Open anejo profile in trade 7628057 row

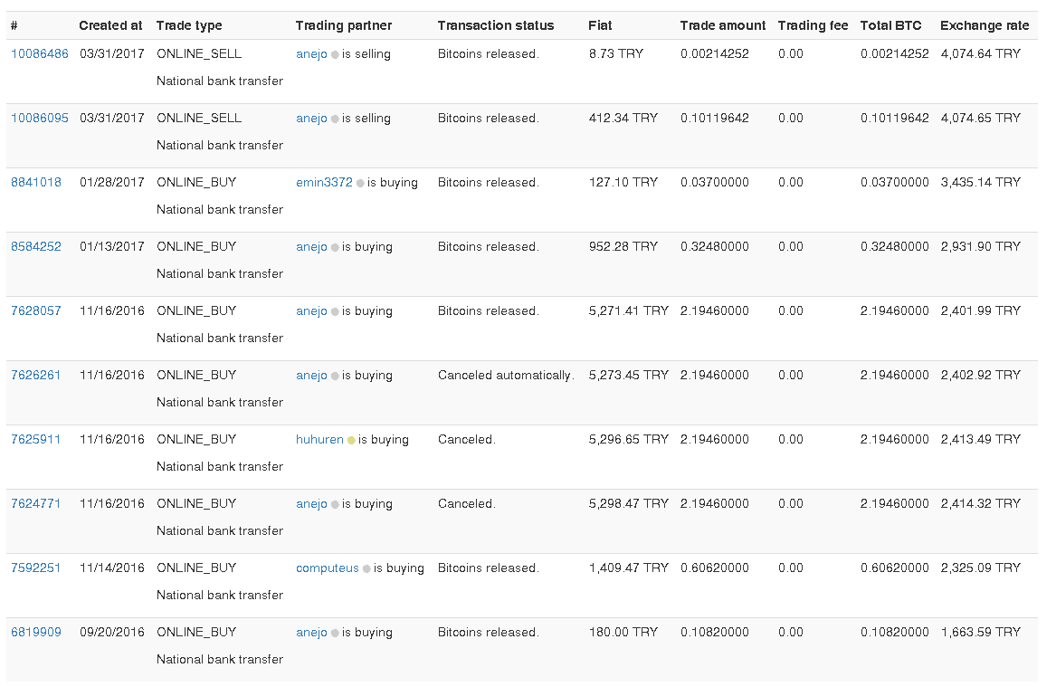pyautogui.click(x=311, y=310)
